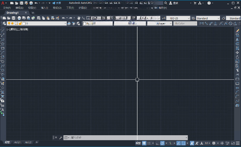This screenshot has height=147, width=241.
Task: Toggle the grid display in status bar
Action: click(144, 143)
